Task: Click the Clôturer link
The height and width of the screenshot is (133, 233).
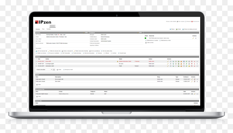Action: pyautogui.click(x=106, y=53)
